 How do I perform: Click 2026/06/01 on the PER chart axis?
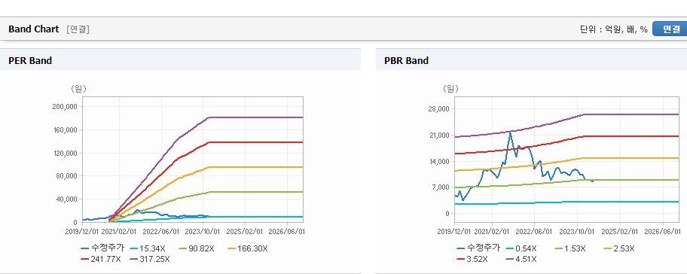click(288, 231)
